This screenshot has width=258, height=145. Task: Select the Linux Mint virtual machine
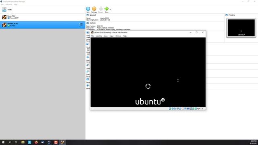pyautogui.click(x=43, y=17)
